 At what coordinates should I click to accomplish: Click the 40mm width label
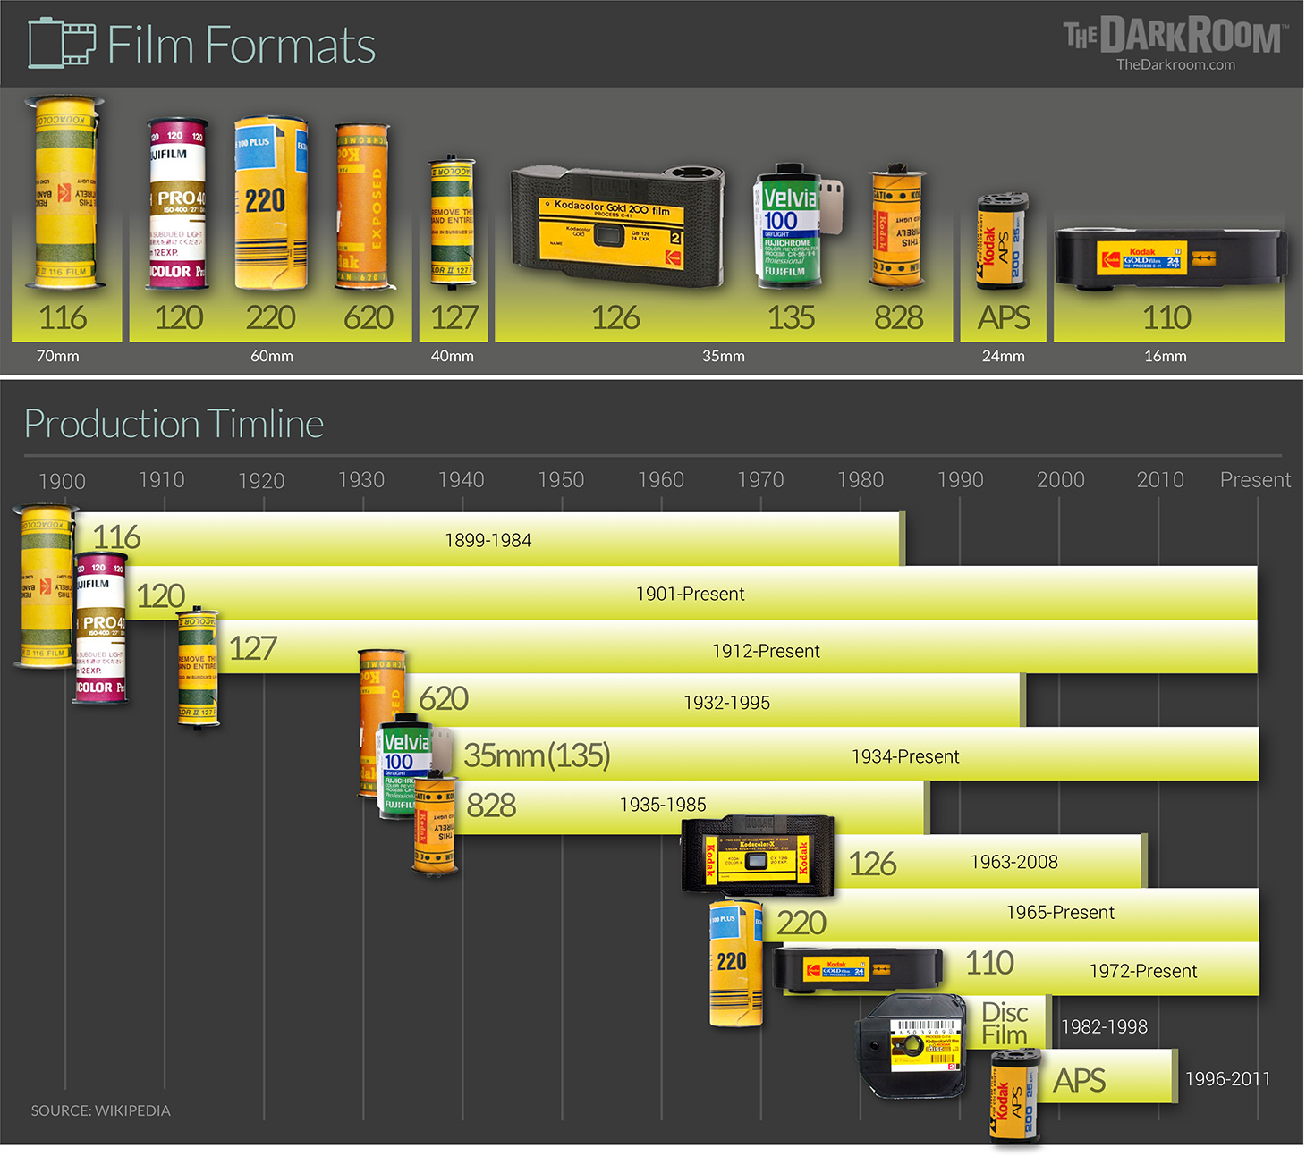point(453,356)
